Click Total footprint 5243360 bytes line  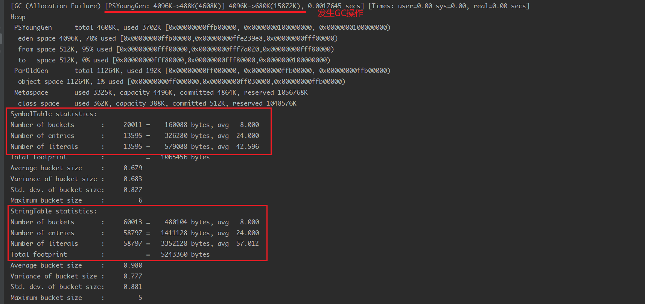(x=110, y=254)
